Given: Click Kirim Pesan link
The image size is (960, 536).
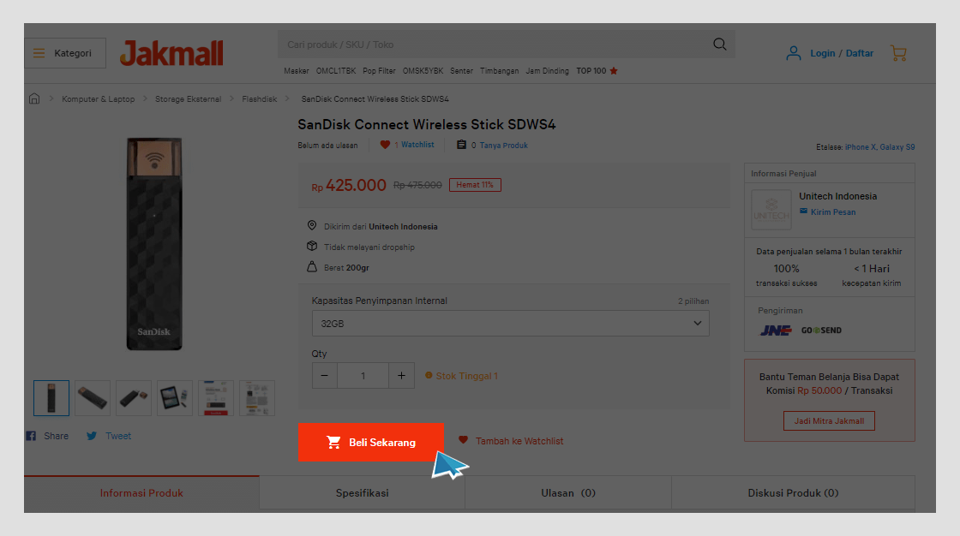Looking at the screenshot, I should (x=832, y=211).
